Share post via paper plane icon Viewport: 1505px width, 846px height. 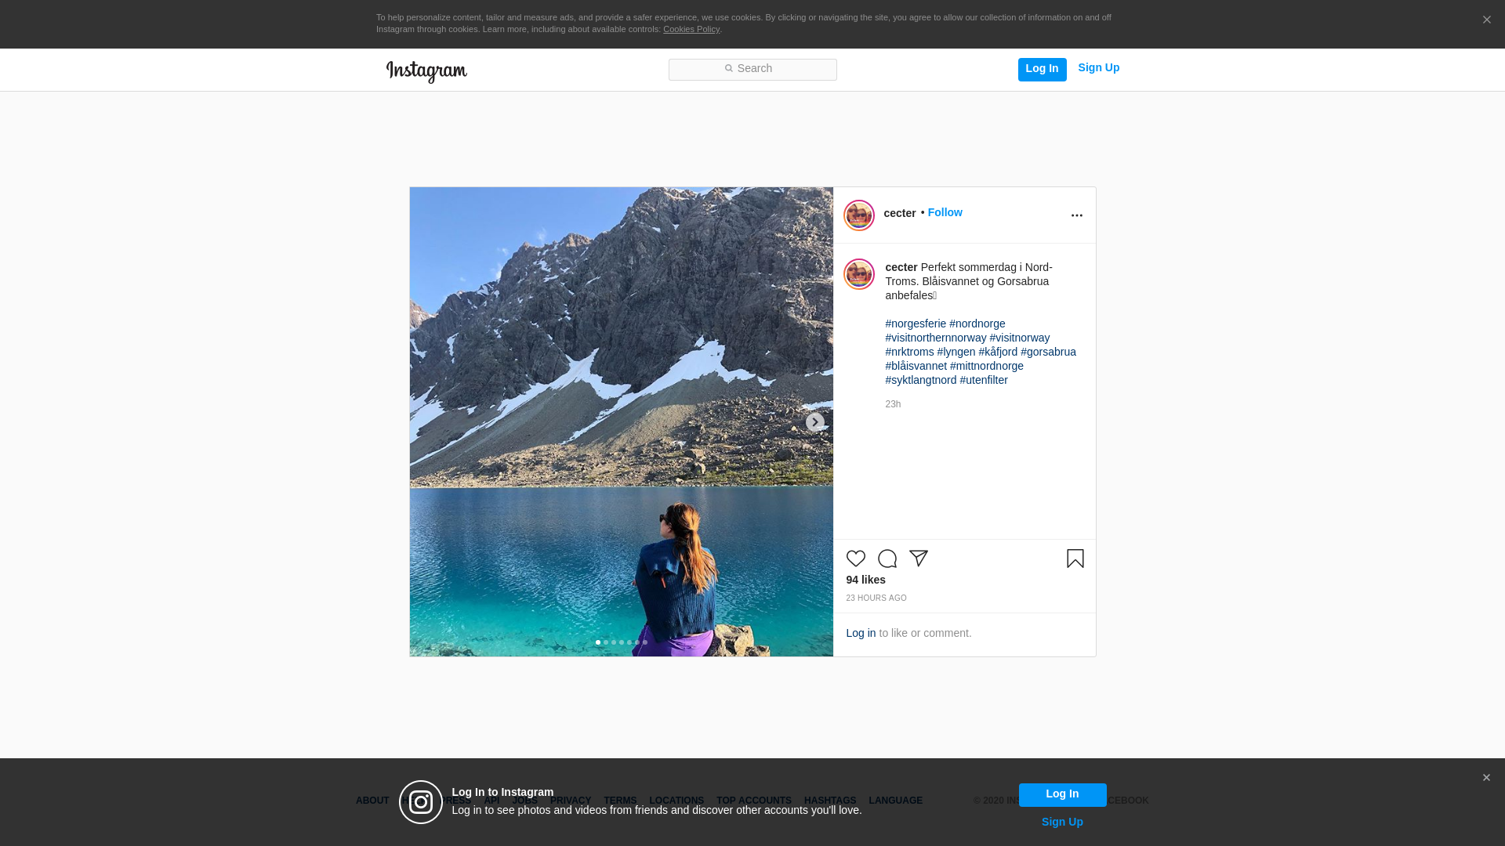(x=918, y=559)
